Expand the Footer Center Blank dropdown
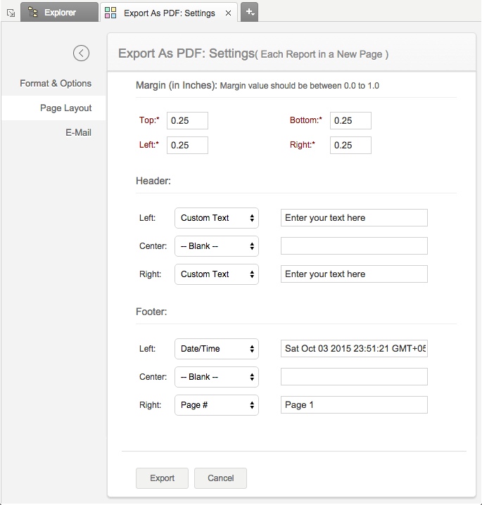482x505 pixels. pyautogui.click(x=217, y=377)
